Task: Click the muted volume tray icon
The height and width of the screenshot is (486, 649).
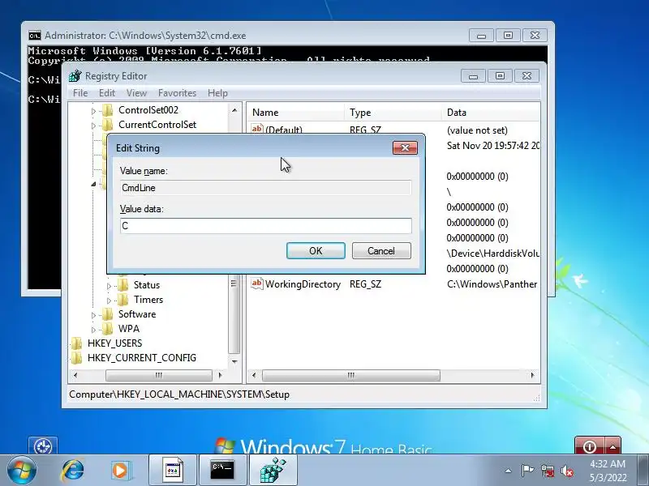Action: (x=567, y=471)
